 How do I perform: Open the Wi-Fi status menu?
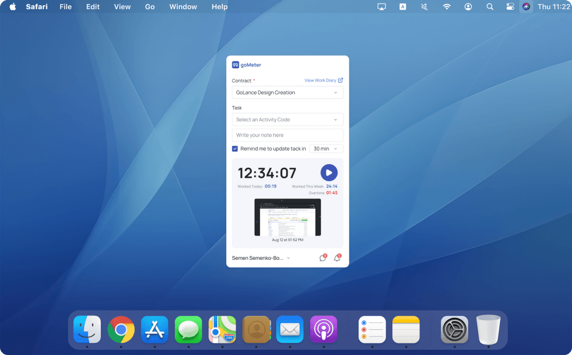(446, 7)
